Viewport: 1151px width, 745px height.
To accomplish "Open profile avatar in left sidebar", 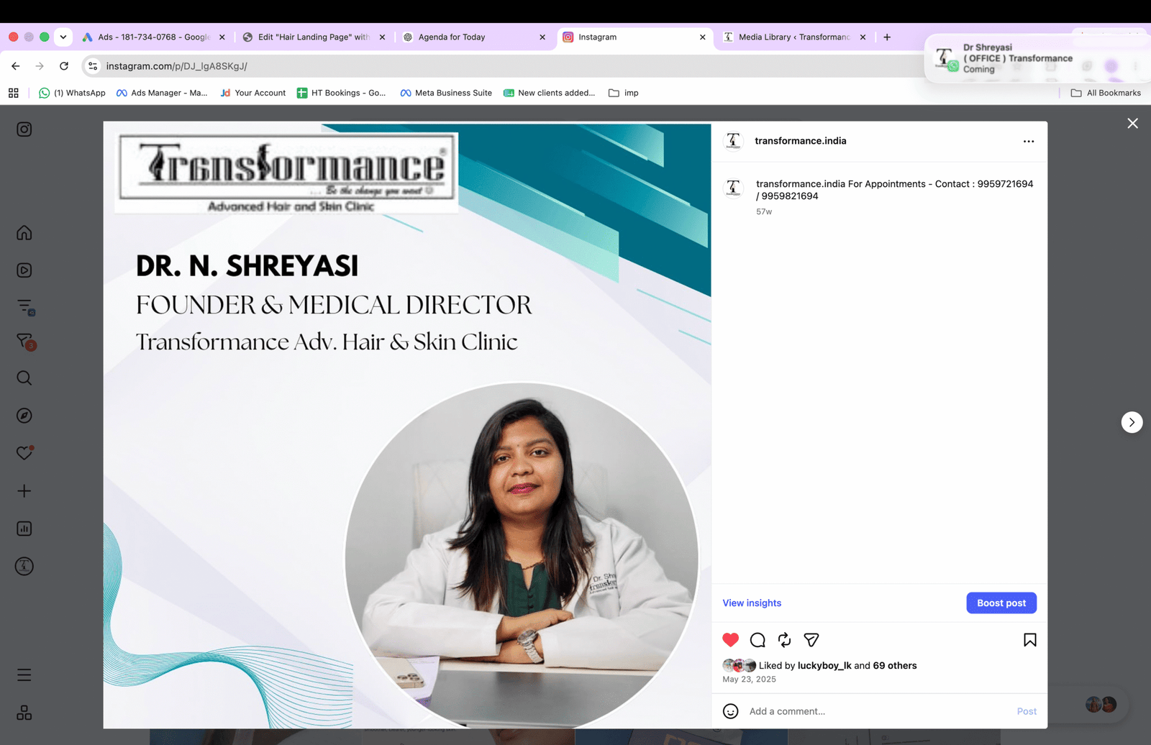I will (24, 566).
